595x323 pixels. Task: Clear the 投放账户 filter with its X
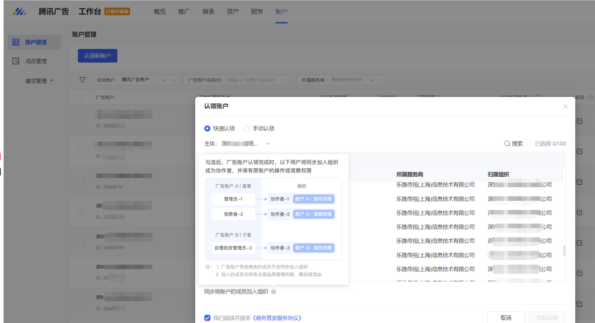pyautogui.click(x=175, y=80)
